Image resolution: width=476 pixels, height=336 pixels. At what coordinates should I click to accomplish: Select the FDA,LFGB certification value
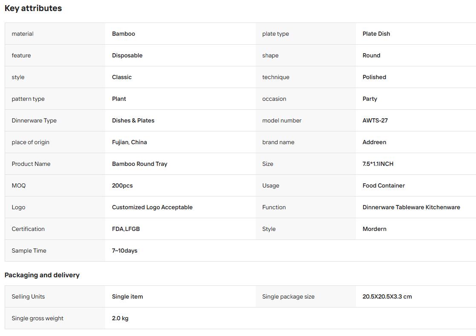[x=126, y=229]
